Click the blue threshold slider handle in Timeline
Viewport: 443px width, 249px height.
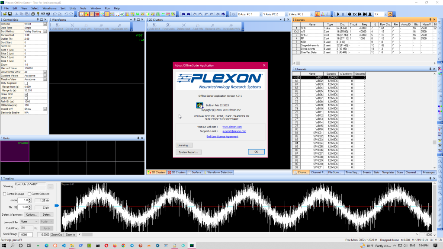(57, 205)
